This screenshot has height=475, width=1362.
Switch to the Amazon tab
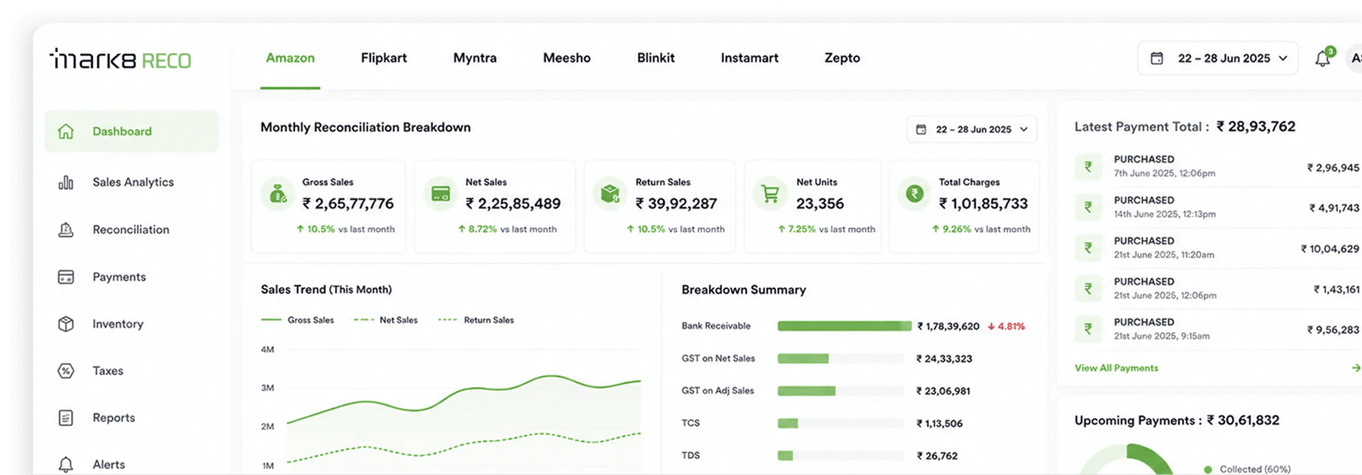pyautogui.click(x=290, y=58)
